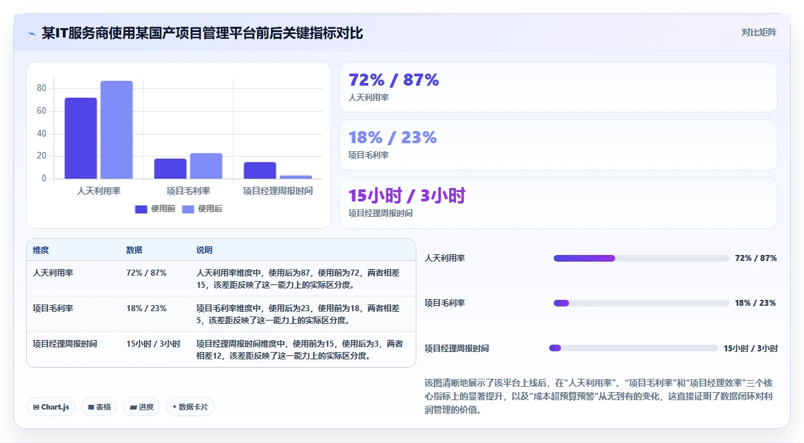This screenshot has width=804, height=443.
Task: Click the 项目经理周报时间 table row label
Action: pos(65,344)
